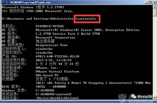Screen dimensions: 157x103
Task: Click the host name XIAOBAIK-9E76AC
Action: click(50, 26)
